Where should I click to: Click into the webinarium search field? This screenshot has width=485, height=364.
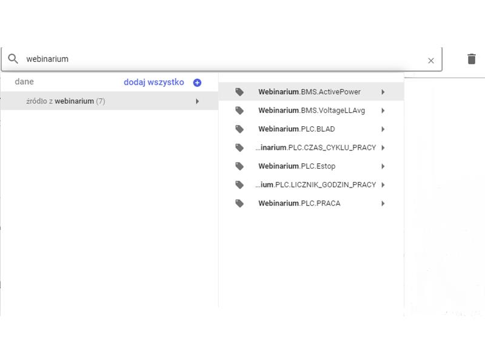pos(222,59)
